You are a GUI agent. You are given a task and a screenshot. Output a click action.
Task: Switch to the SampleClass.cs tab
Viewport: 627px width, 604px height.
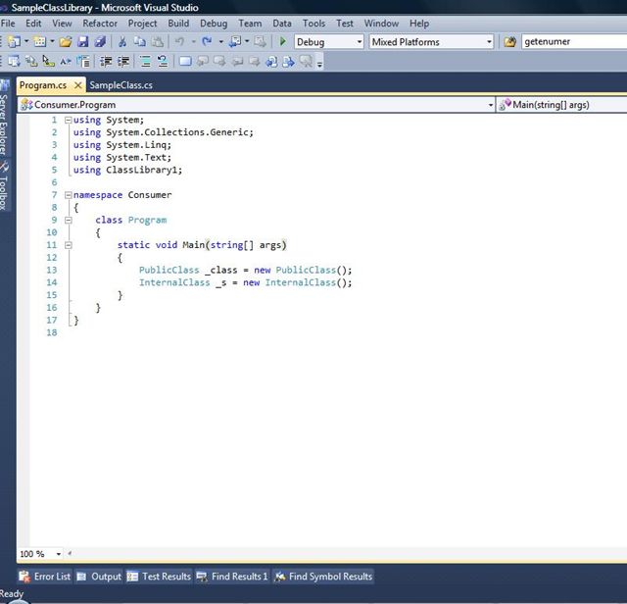(x=121, y=85)
